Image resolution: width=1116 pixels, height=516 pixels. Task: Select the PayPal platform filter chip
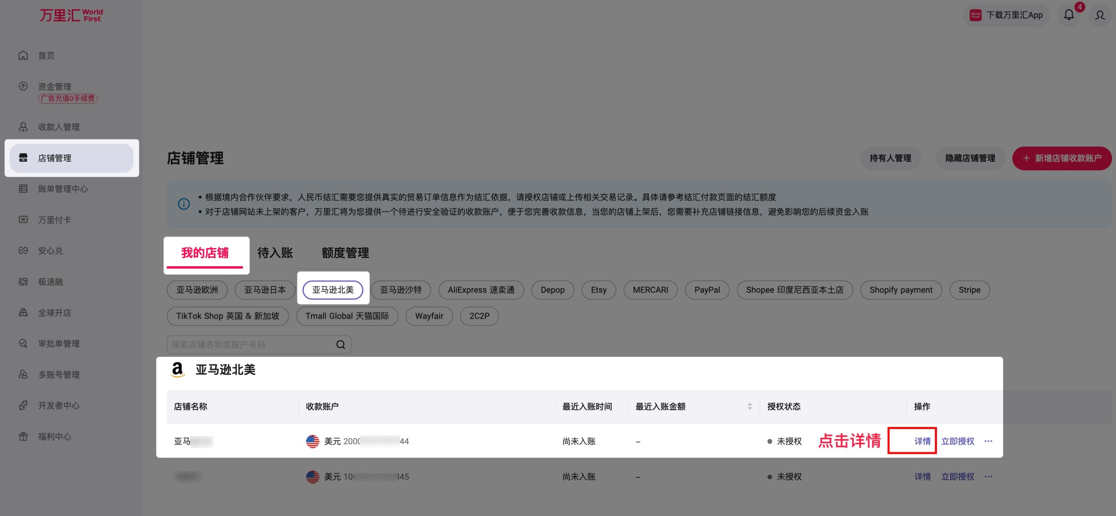pos(707,290)
